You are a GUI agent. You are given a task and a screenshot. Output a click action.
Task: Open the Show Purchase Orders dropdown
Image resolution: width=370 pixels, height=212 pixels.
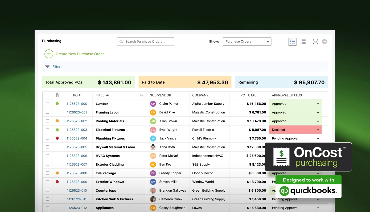(247, 42)
